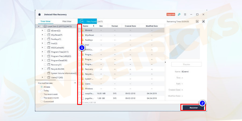Select the System Volume Information folder icon
Screen dimensions: 242x121
[x=49, y=73]
